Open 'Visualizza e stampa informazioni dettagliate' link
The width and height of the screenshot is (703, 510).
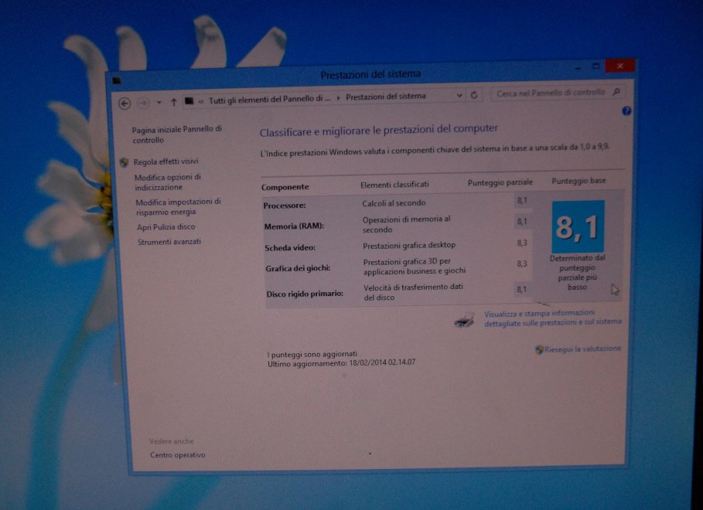[552, 318]
